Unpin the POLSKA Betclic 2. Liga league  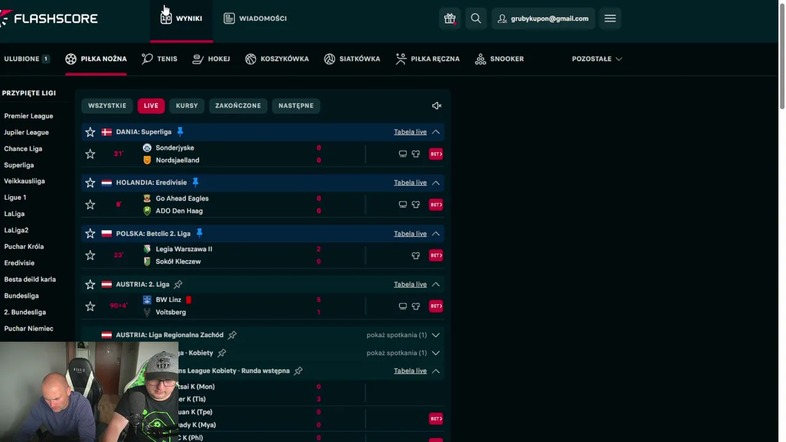click(199, 233)
